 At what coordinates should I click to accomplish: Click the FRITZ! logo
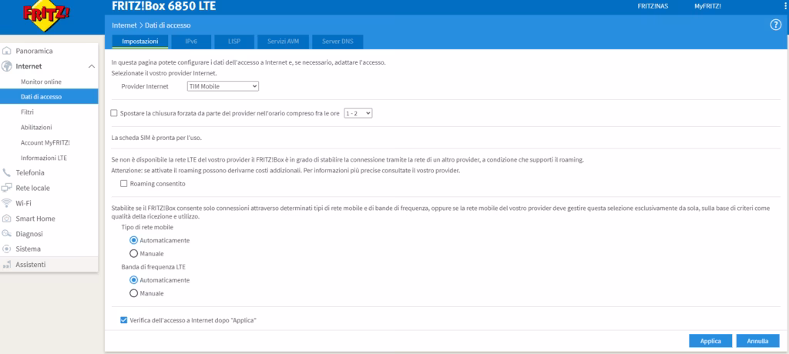tap(47, 17)
